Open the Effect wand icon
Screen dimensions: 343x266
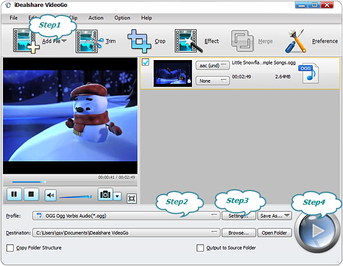188,41
